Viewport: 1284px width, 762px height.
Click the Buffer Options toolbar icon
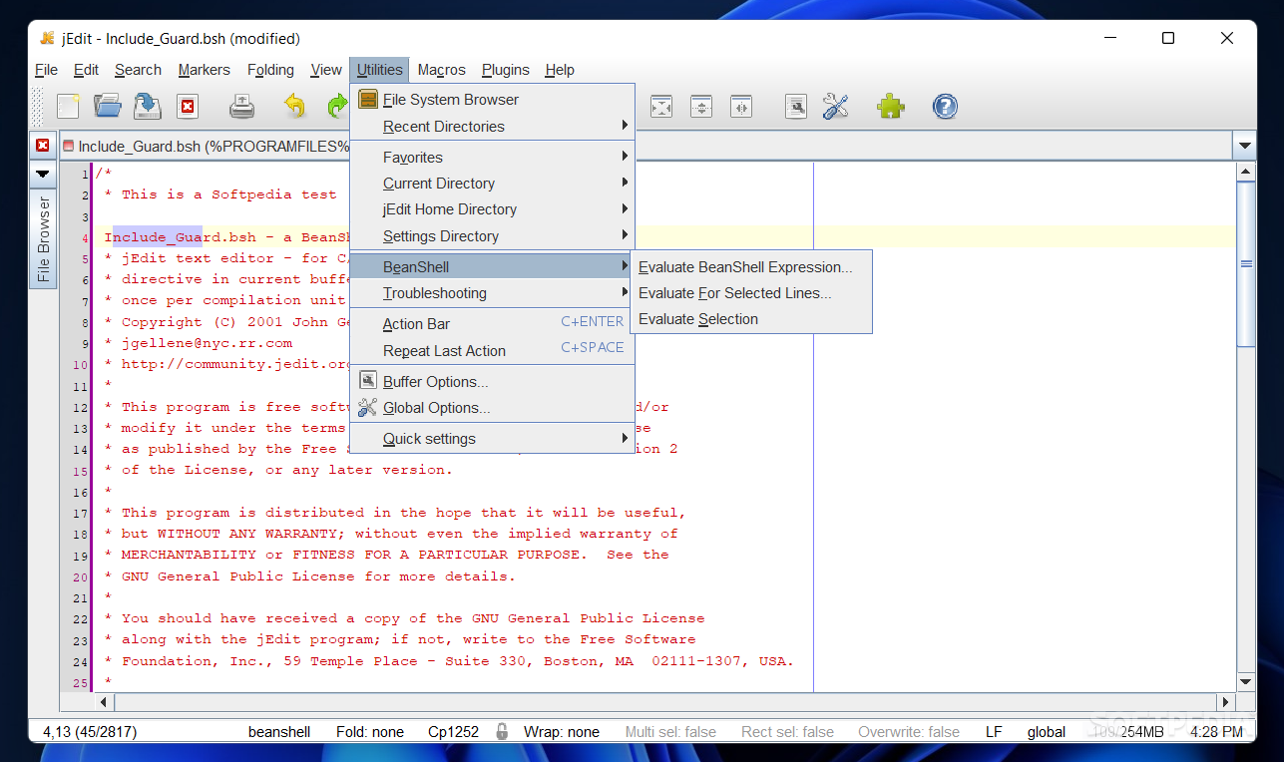point(795,107)
